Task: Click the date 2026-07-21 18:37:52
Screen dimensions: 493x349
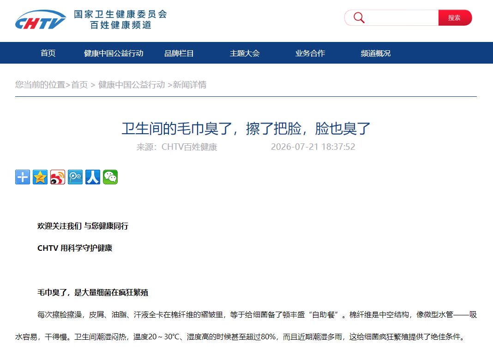Action: tap(313, 147)
